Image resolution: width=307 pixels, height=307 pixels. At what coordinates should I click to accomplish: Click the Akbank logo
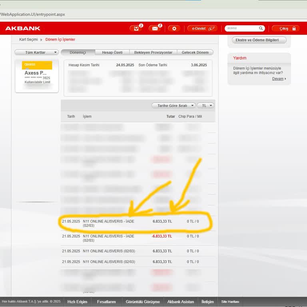coord(23,28)
